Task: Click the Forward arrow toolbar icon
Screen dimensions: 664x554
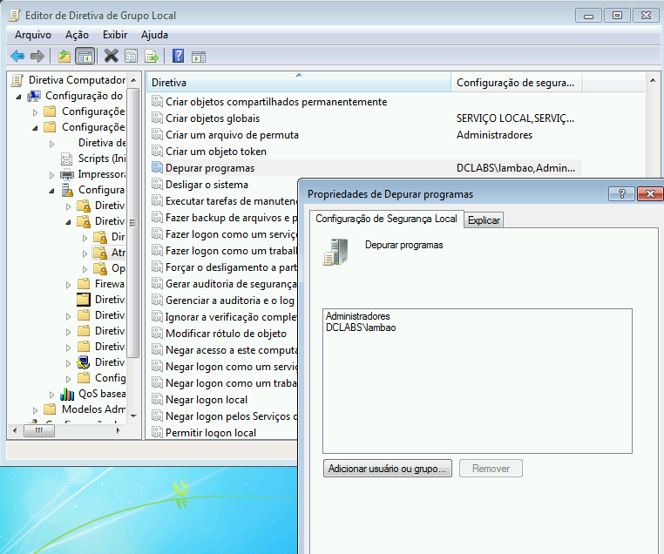Action: pyautogui.click(x=37, y=56)
